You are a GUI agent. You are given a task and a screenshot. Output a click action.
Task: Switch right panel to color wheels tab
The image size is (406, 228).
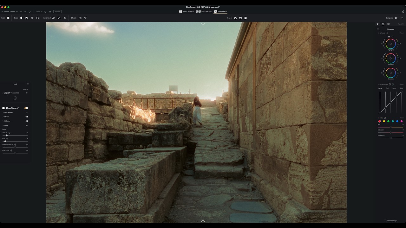[x=383, y=24]
